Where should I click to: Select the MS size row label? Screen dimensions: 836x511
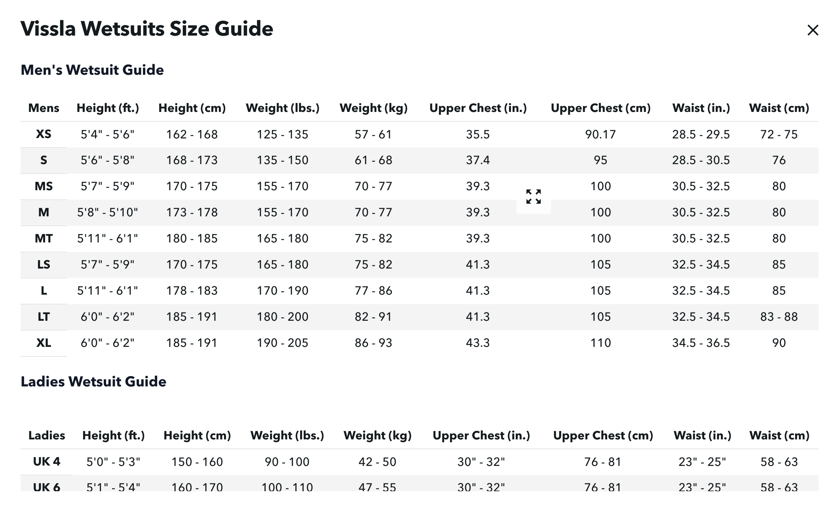click(44, 186)
